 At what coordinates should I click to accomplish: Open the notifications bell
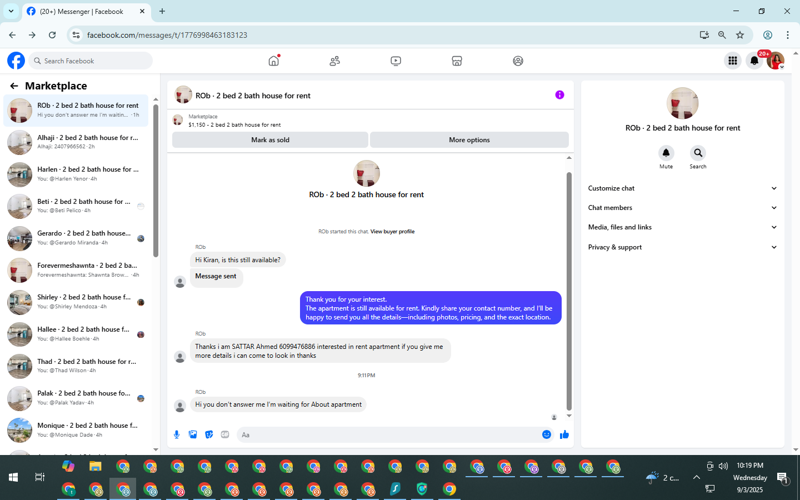pyautogui.click(x=754, y=61)
